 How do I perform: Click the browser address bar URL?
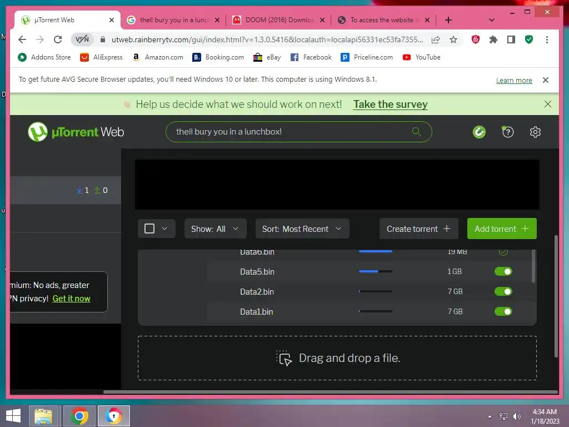pos(267,39)
